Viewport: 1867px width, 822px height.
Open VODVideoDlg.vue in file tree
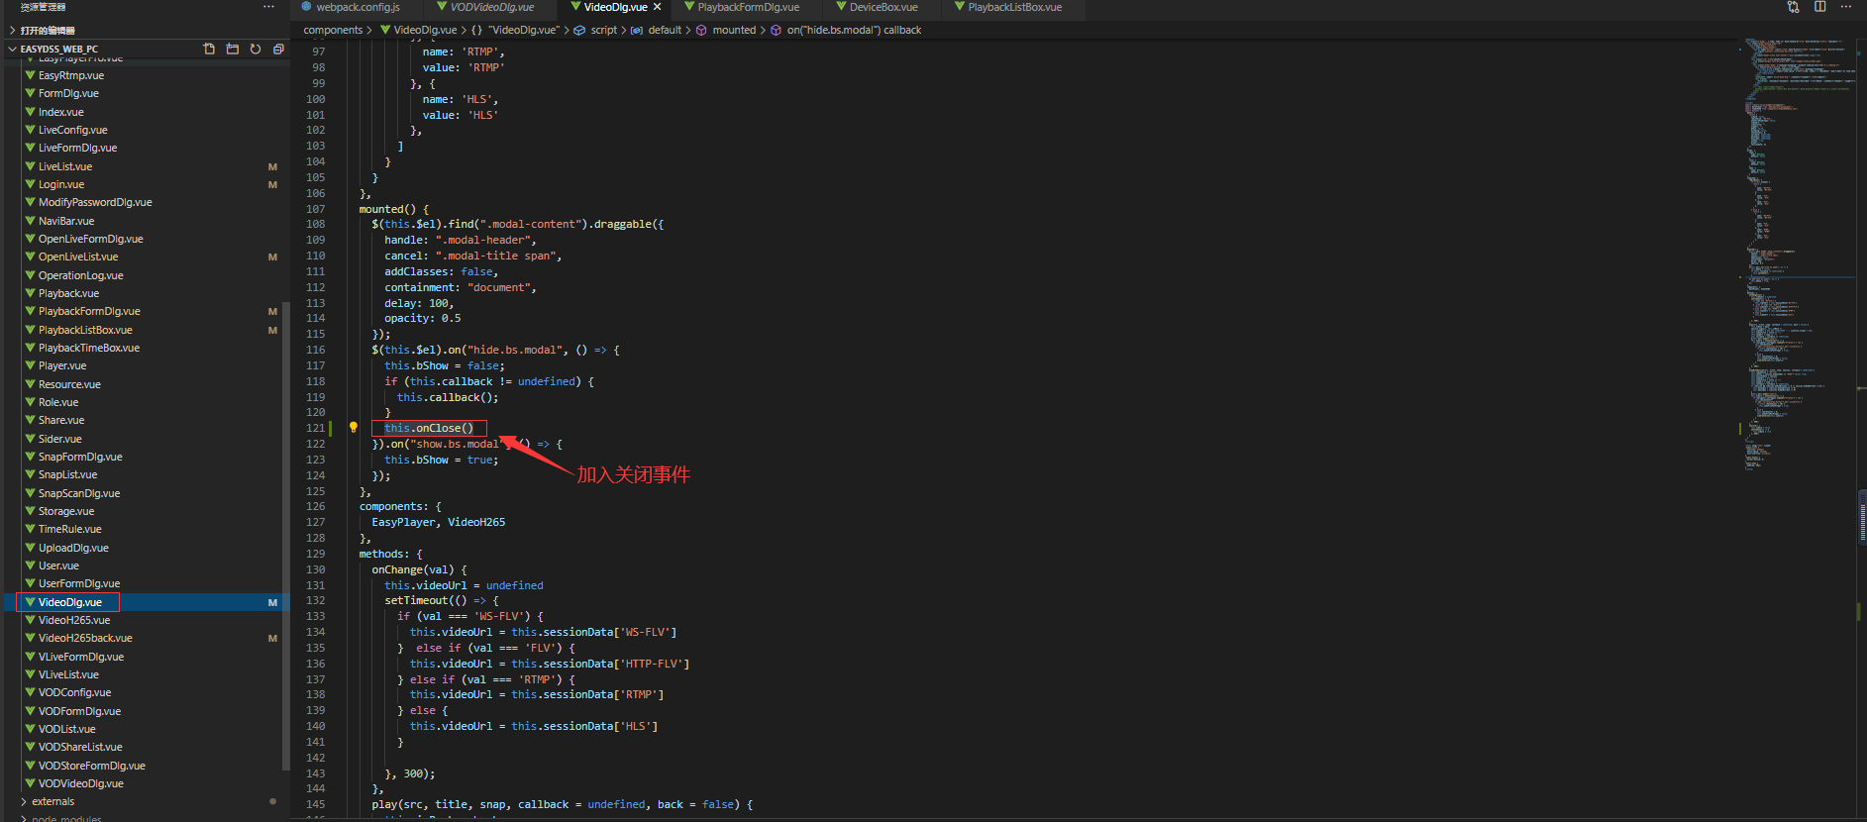[x=81, y=783]
